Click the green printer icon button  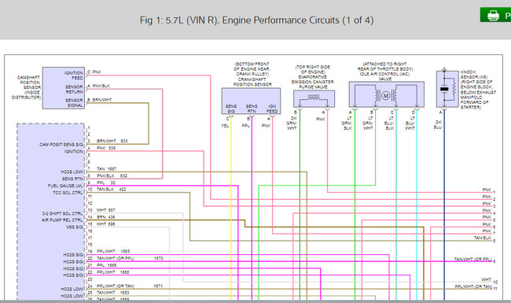[x=495, y=15]
